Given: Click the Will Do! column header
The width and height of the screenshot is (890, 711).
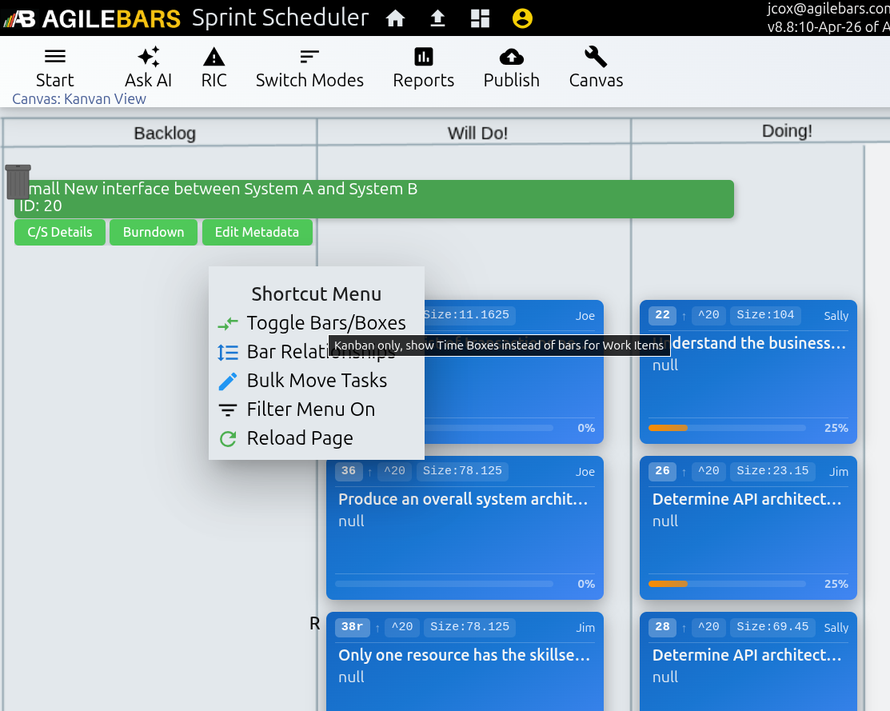Looking at the screenshot, I should pyautogui.click(x=477, y=134).
